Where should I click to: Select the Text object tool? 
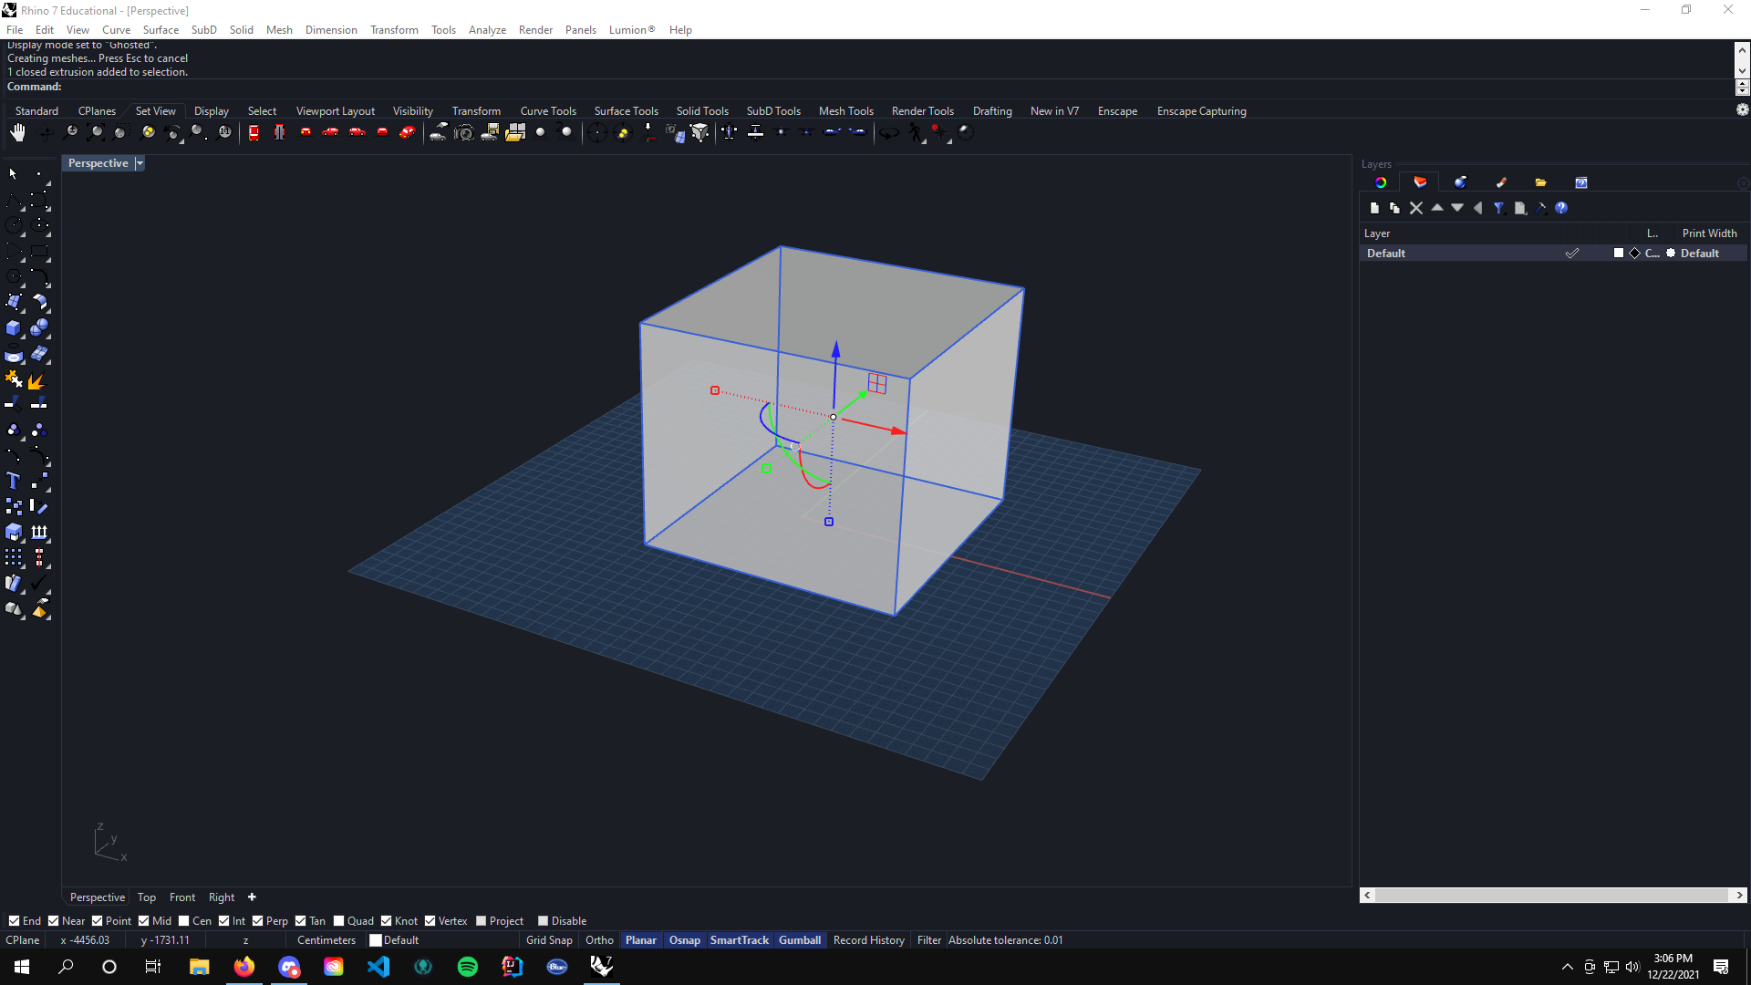click(14, 481)
